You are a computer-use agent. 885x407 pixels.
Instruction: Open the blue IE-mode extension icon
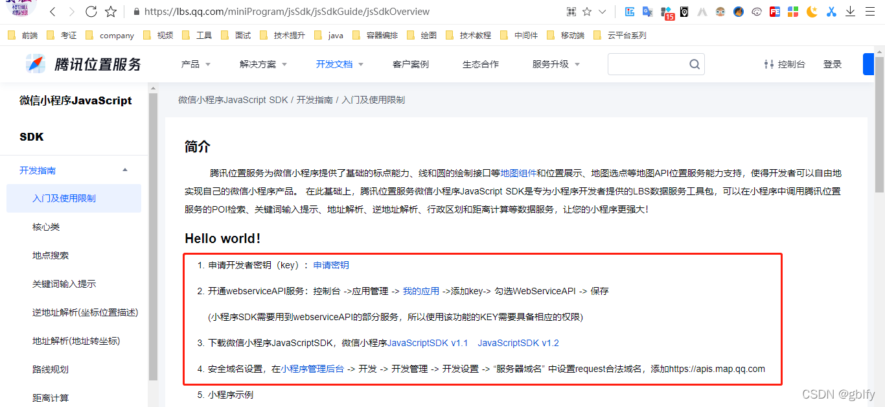(x=630, y=12)
